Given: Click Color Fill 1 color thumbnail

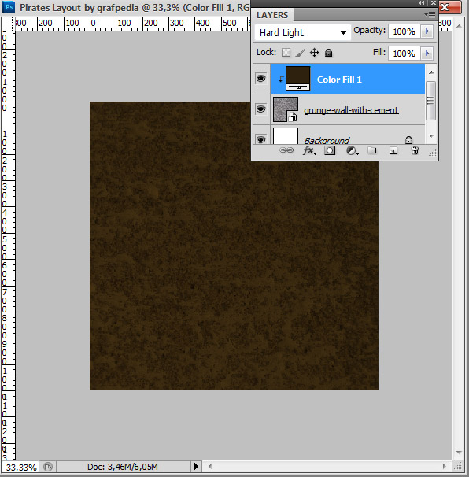Looking at the screenshot, I should (297, 79).
